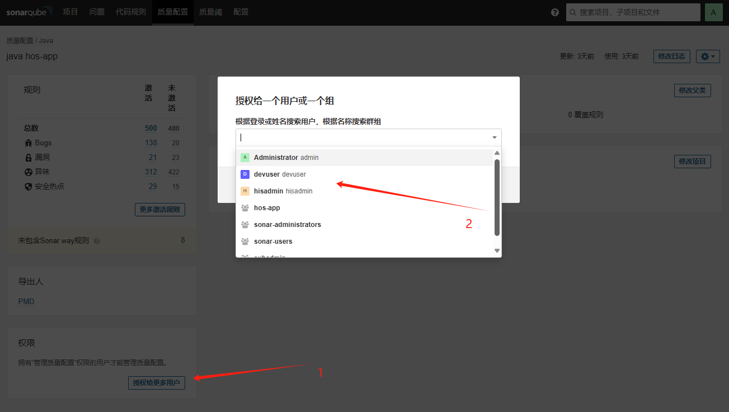This screenshot has height=412, width=729.
Task: Open the 项目 menu
Action: (70, 12)
